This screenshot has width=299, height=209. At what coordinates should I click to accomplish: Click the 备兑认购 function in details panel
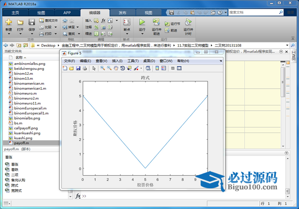[18, 180]
